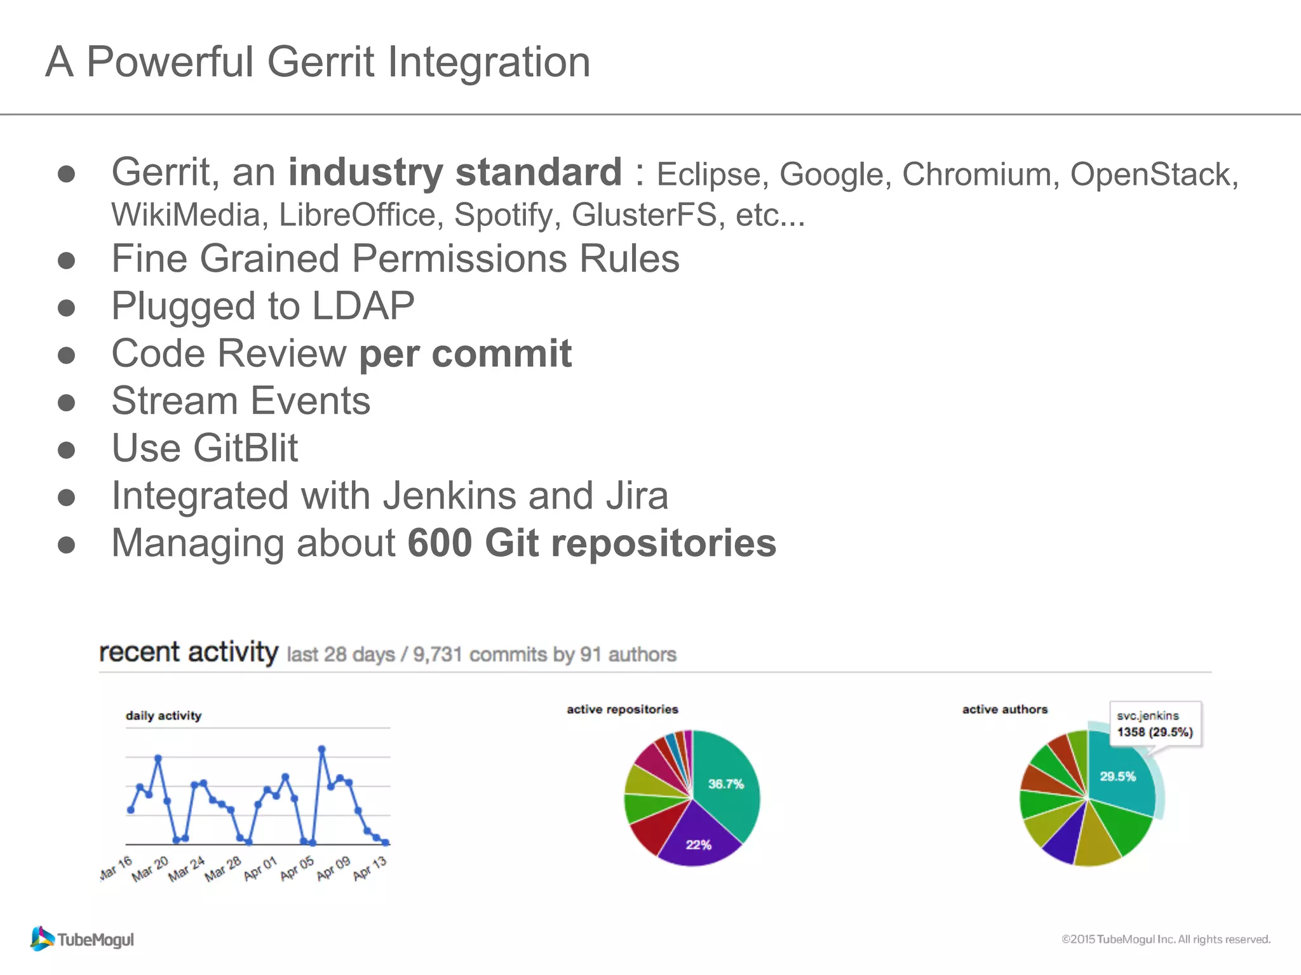Click the highest peak point on daily activity chart
The image size is (1301, 975).
click(322, 749)
